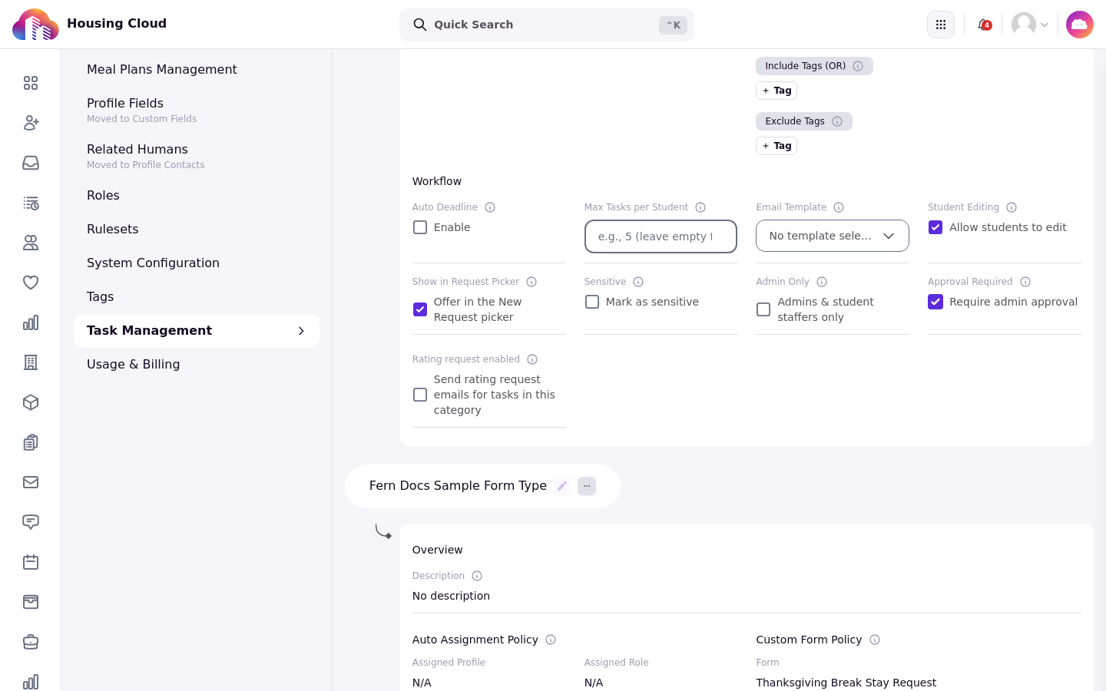Open the dashboard grid icon in sidebar
The width and height of the screenshot is (1106, 691).
[31, 83]
